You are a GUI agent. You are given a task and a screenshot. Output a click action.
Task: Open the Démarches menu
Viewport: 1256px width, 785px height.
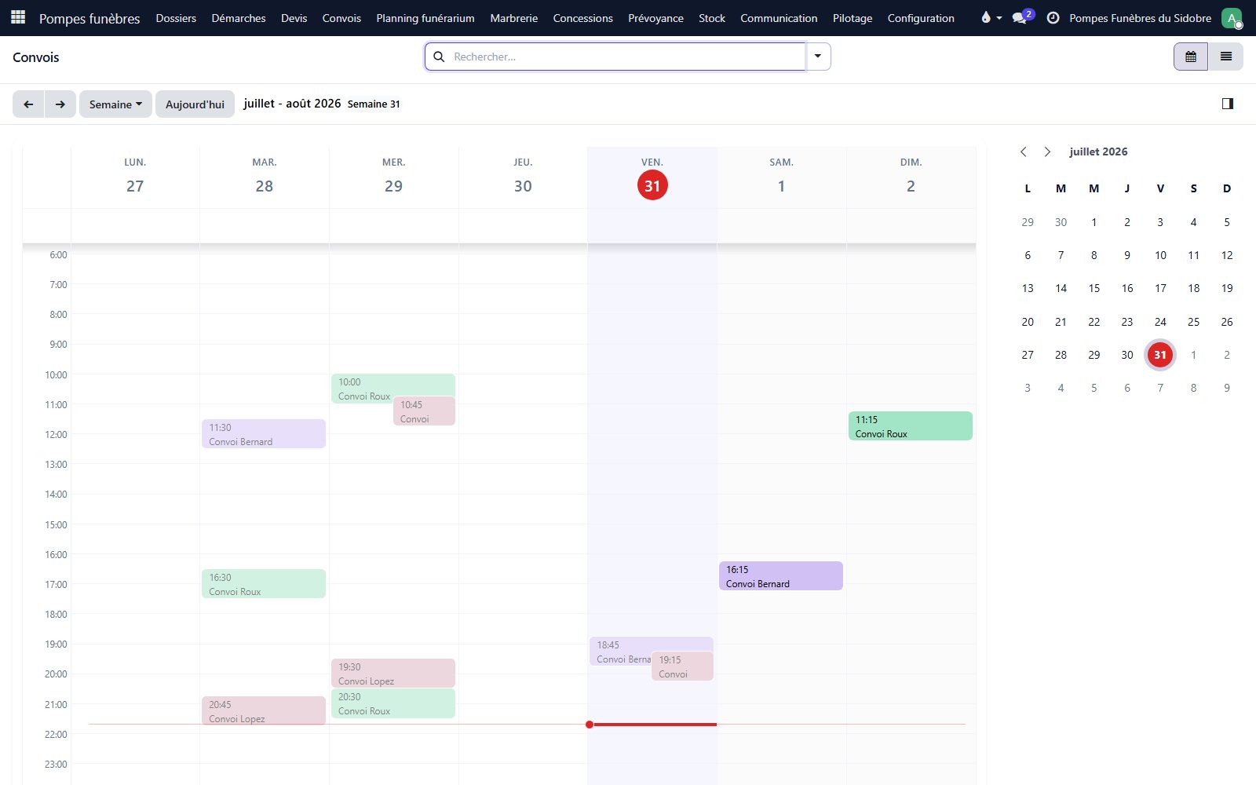[239, 18]
